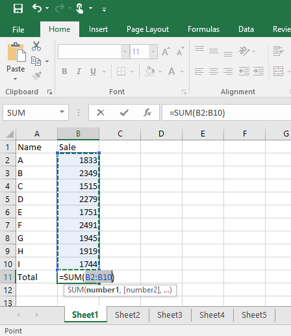Open the Name Box dropdown arrow
This screenshot has height=336, width=291.
[x=62, y=112]
